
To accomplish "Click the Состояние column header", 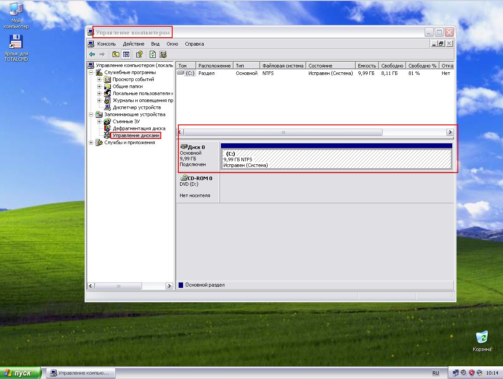I will pyautogui.click(x=331, y=65).
